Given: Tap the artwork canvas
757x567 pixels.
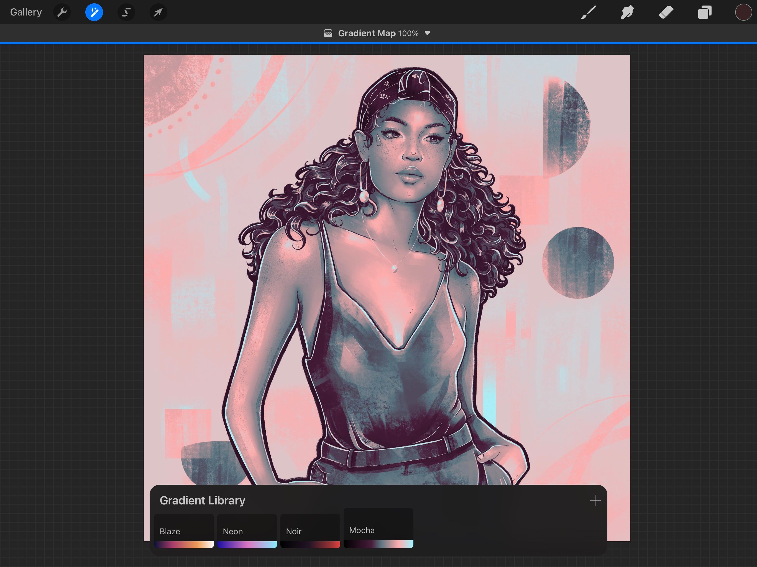Looking at the screenshot, I should point(387,239).
